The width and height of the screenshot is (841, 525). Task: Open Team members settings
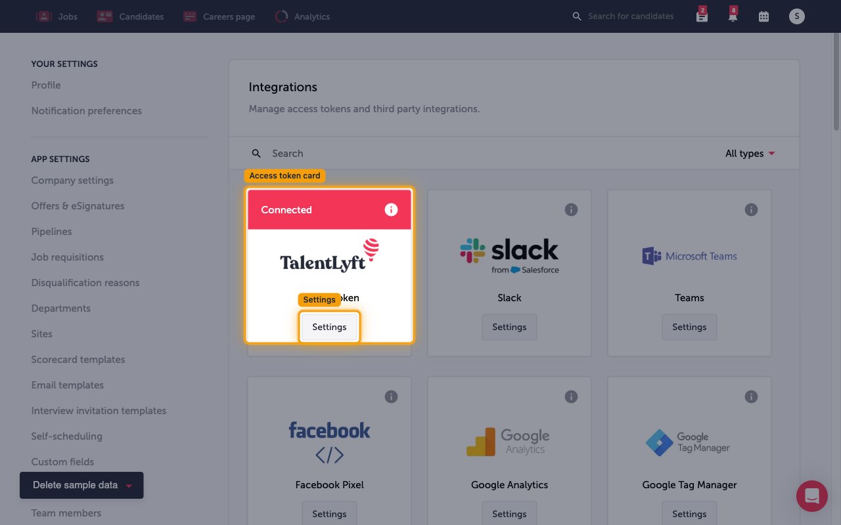pyautogui.click(x=66, y=513)
